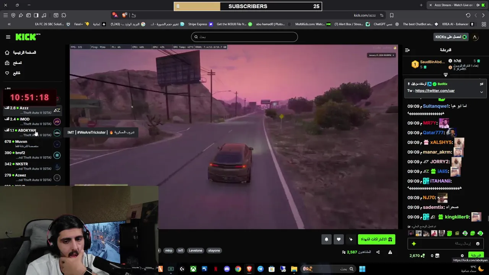Open a new browser tab with plus
Screen dimensions: 489x275
pos(421,5)
